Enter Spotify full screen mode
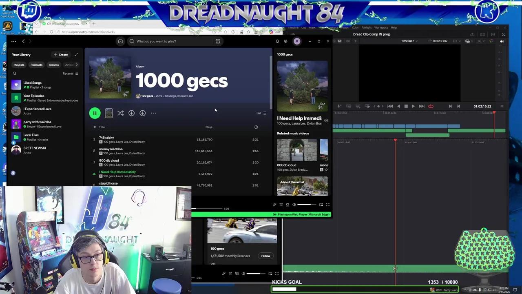Image resolution: width=522 pixels, height=294 pixels. pos(327,205)
